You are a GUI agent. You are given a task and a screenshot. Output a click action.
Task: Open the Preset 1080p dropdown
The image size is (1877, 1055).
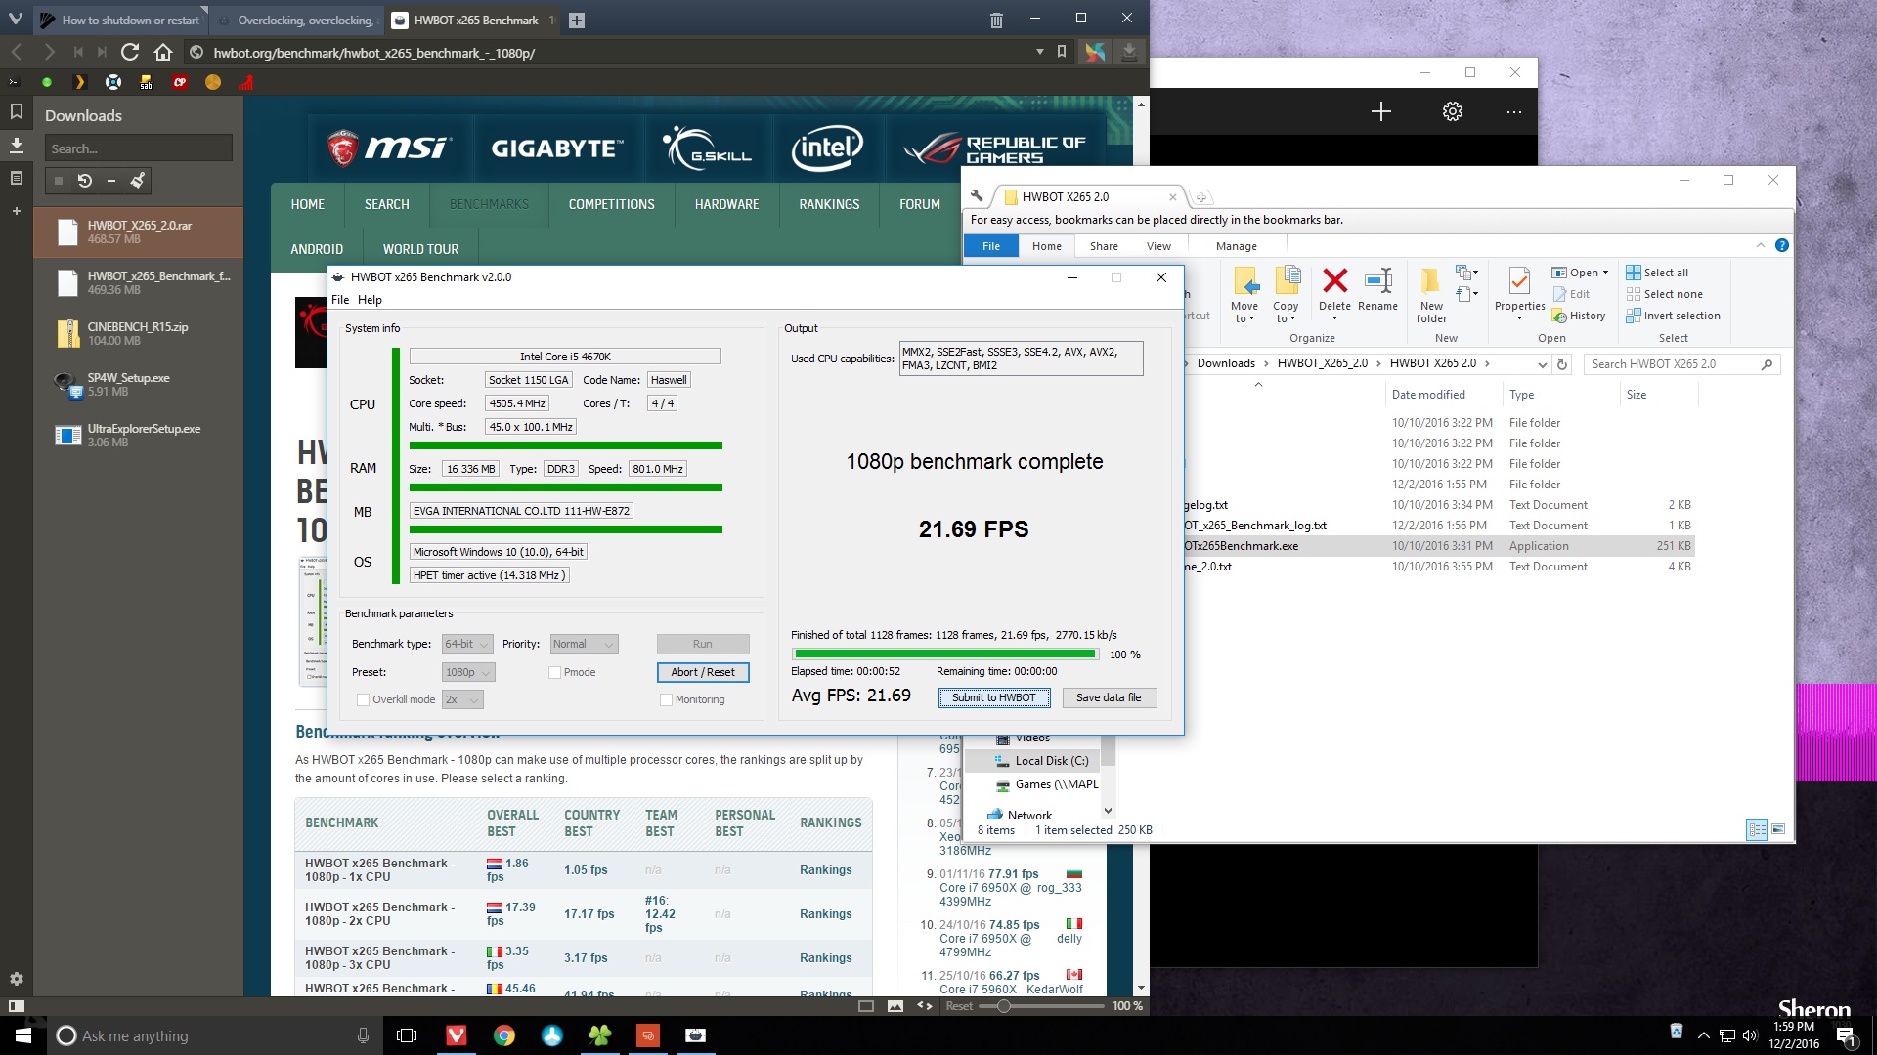pyautogui.click(x=468, y=672)
